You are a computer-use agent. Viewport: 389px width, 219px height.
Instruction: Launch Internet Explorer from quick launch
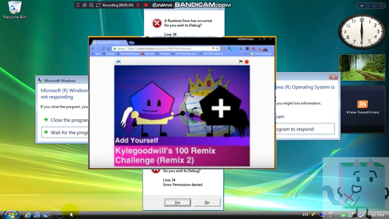click(28, 215)
